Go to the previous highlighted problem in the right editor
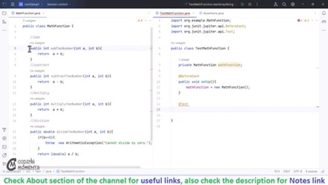 (x=312, y=21)
